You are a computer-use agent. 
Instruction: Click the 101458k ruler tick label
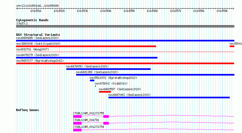point(199,11)
